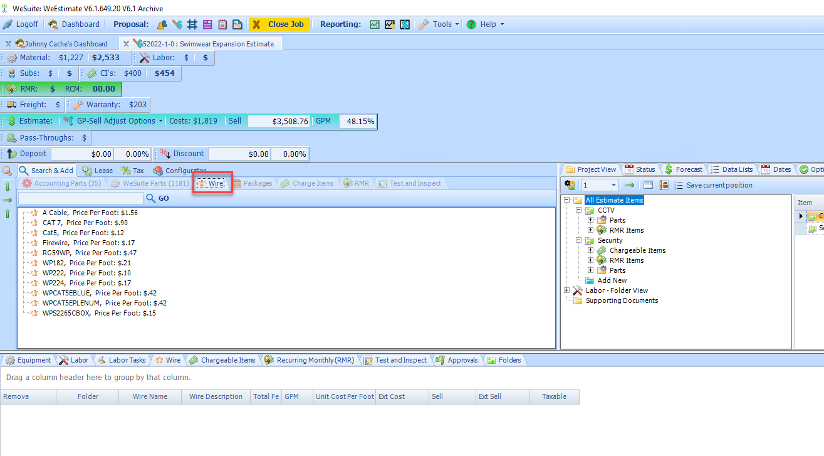Open the black chart Reporting icon

[390, 24]
